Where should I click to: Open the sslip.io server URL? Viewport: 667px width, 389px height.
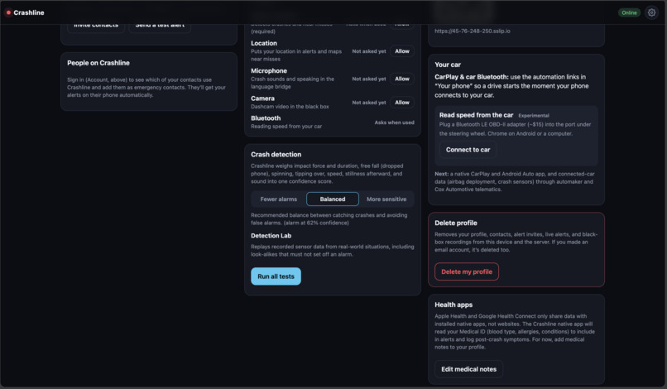pos(473,31)
